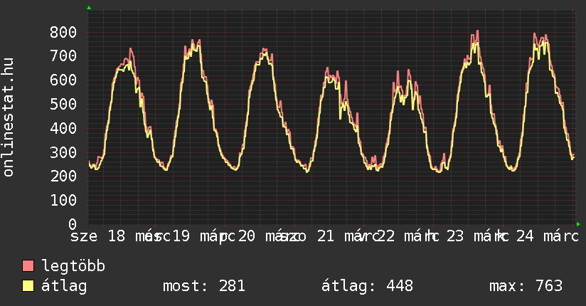Click the 'átlag: 448' average statistic
Image resolution: width=586 pixels, height=306 pixels.
click(x=367, y=286)
